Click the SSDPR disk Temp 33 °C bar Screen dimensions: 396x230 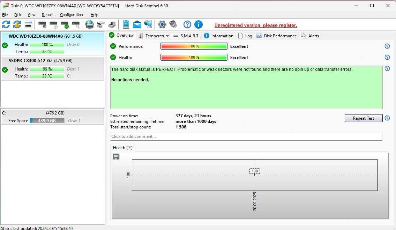(47, 76)
